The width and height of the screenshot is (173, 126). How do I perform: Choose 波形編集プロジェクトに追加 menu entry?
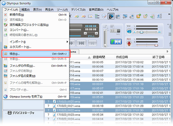point(36,25)
